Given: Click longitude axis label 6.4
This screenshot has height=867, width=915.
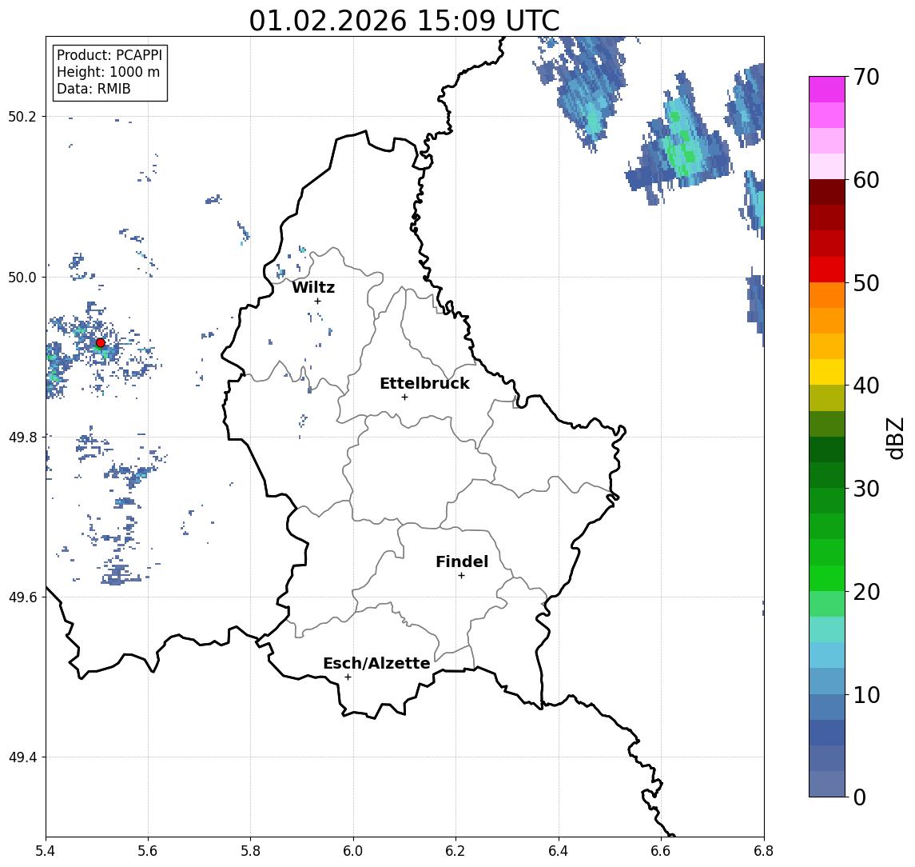Looking at the screenshot, I should tap(559, 851).
